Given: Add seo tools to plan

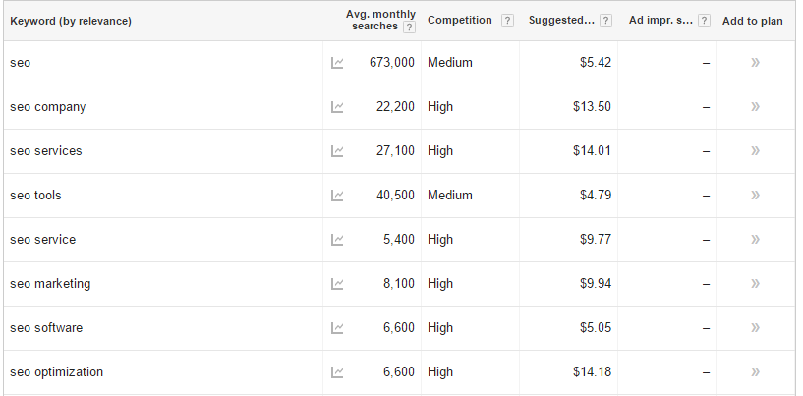Looking at the screenshot, I should 756,196.
